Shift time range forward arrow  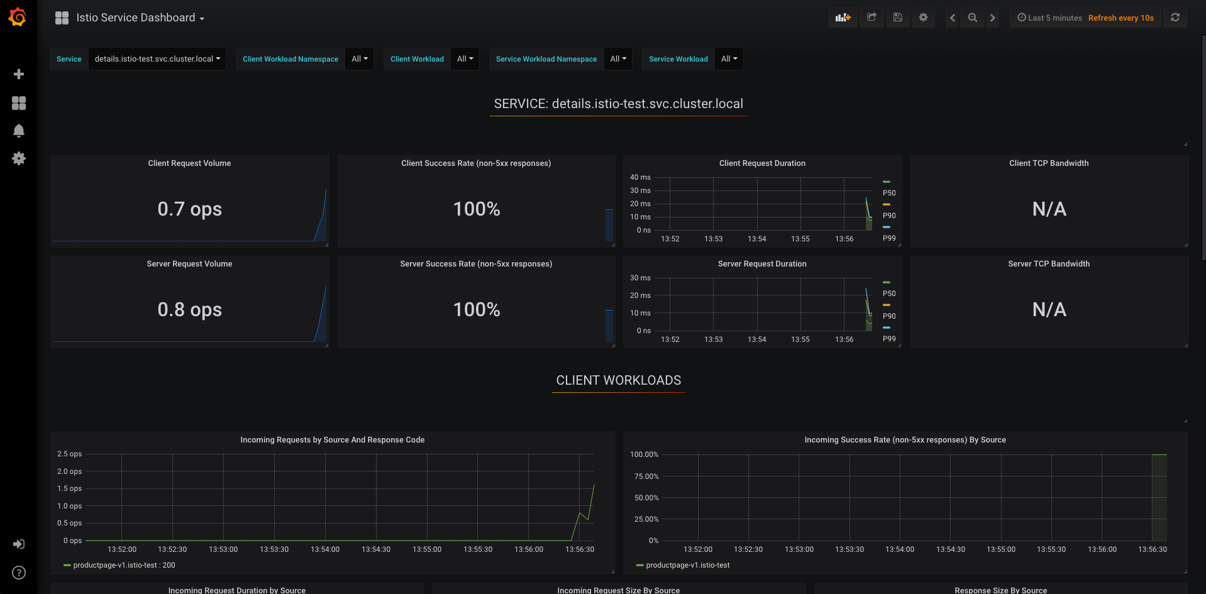[993, 18]
